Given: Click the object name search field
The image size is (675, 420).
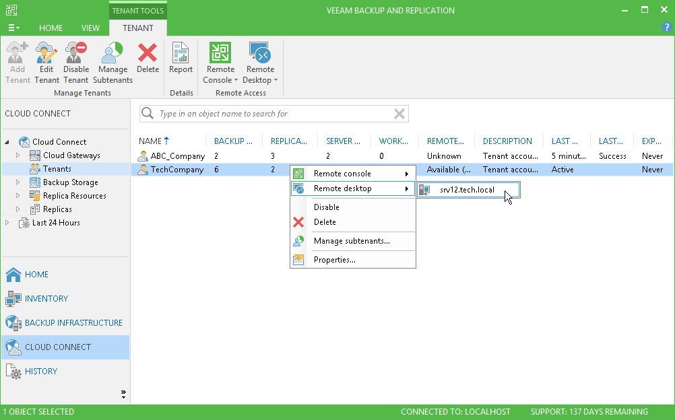Looking at the screenshot, I should [274, 114].
